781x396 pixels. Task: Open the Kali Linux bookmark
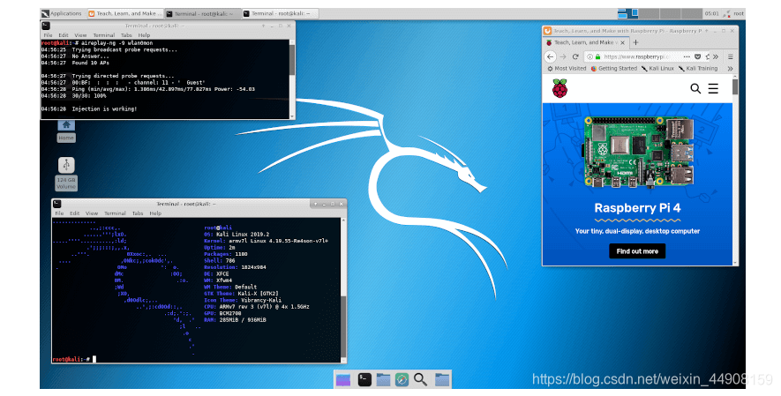click(x=657, y=69)
